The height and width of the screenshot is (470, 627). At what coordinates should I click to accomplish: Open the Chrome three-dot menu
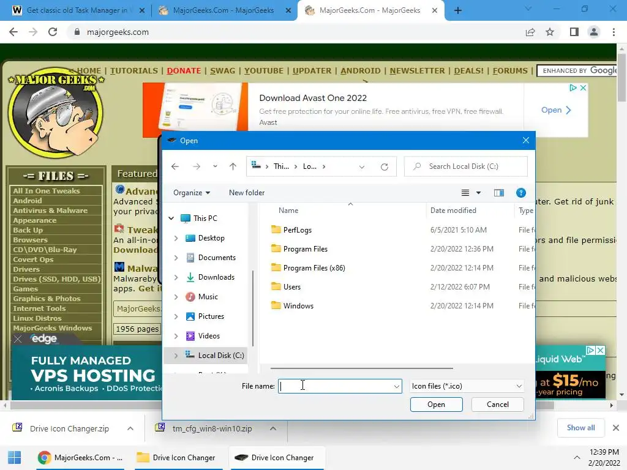(614, 32)
